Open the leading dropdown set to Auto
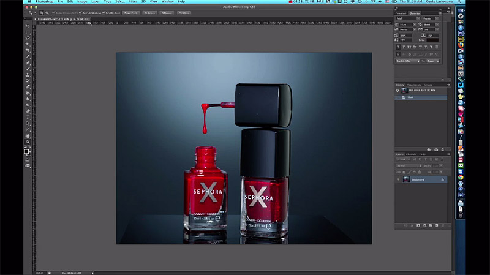Screen dimensions: 490x275 click(437, 24)
